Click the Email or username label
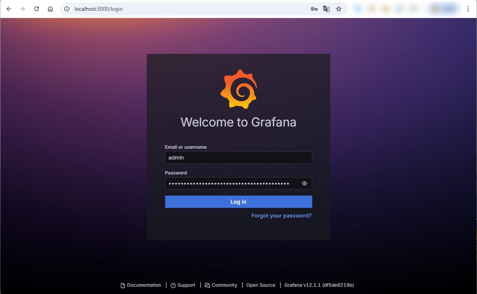This screenshot has width=477, height=294. 186,147
